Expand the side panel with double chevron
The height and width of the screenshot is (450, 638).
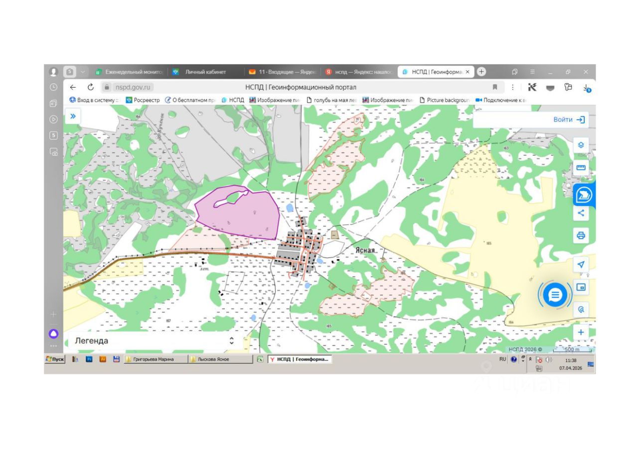point(73,116)
